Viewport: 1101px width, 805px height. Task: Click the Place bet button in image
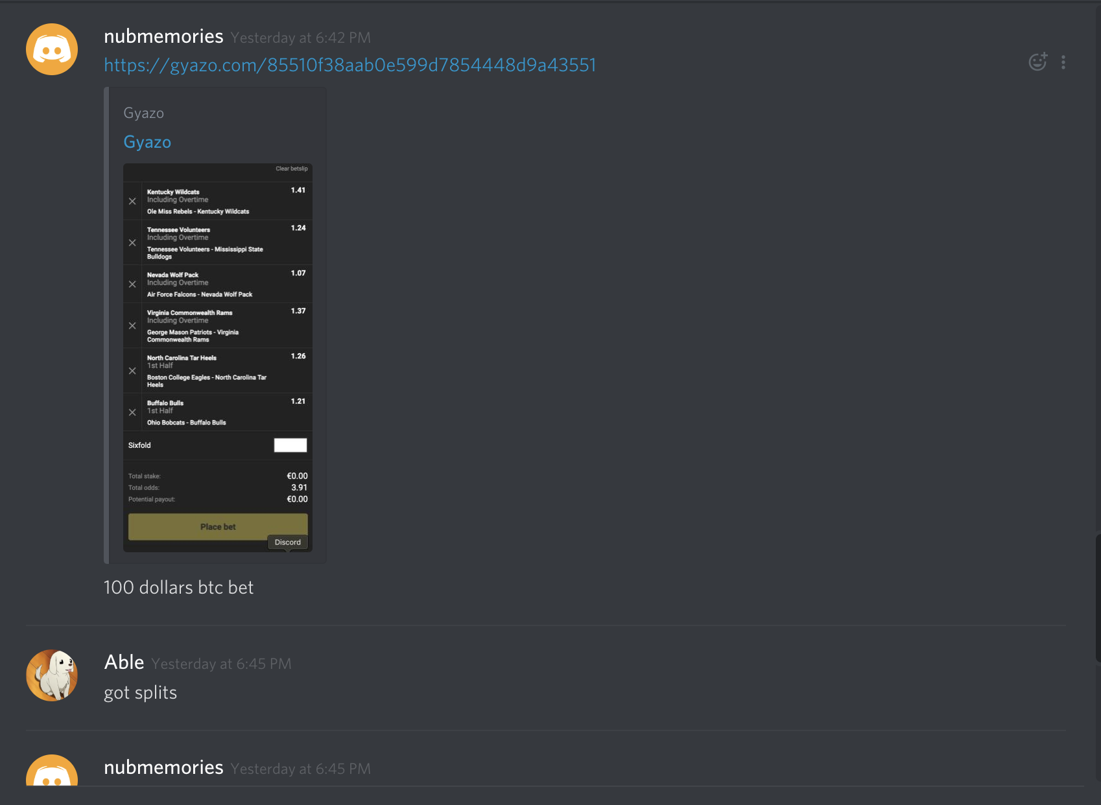click(x=218, y=527)
